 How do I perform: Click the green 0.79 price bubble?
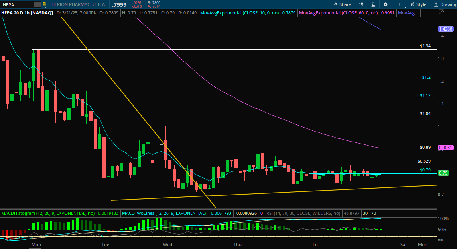[443, 173]
